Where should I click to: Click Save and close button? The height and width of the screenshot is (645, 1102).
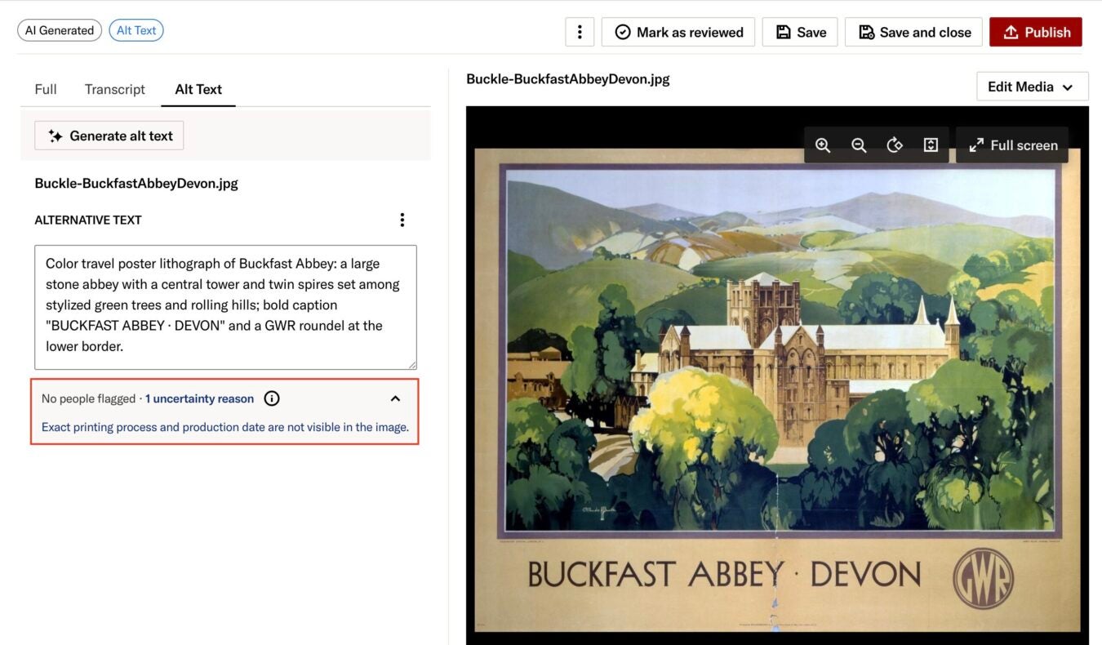(x=913, y=32)
